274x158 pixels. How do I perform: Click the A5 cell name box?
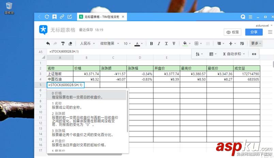(x=41, y=52)
